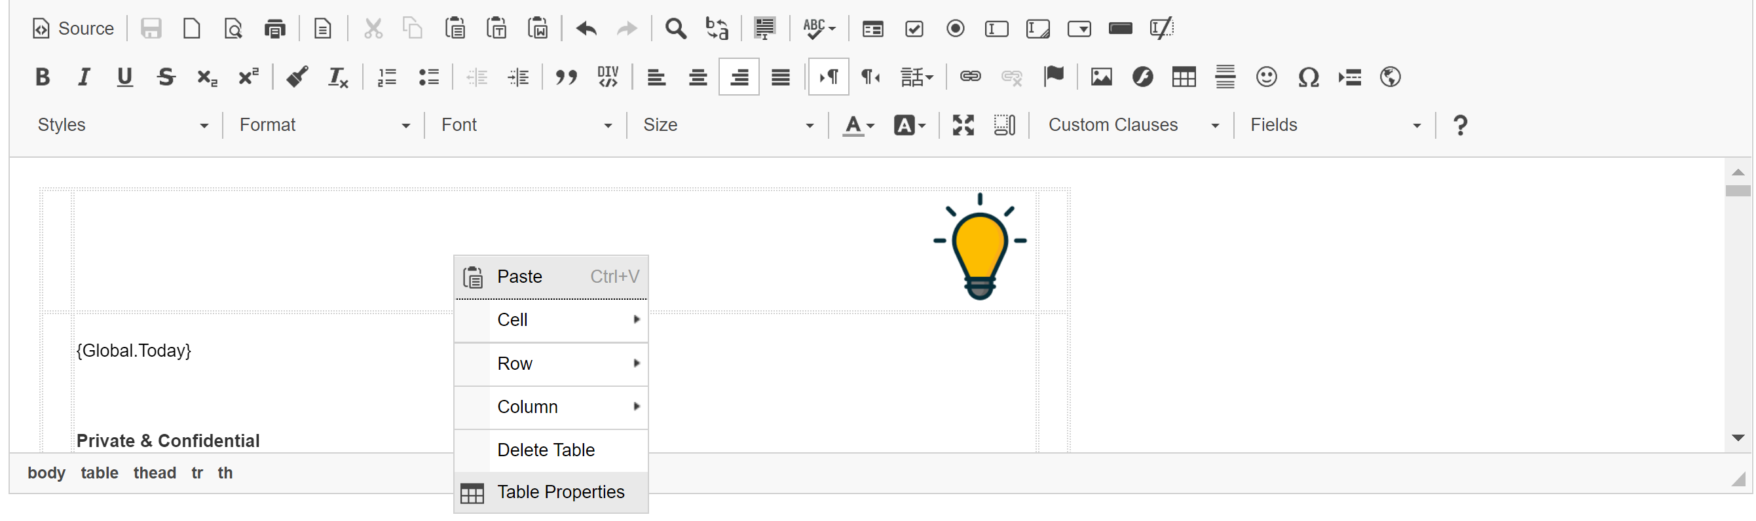Image resolution: width=1756 pixels, height=521 pixels.
Task: Insert a special character
Action: coord(1308,77)
